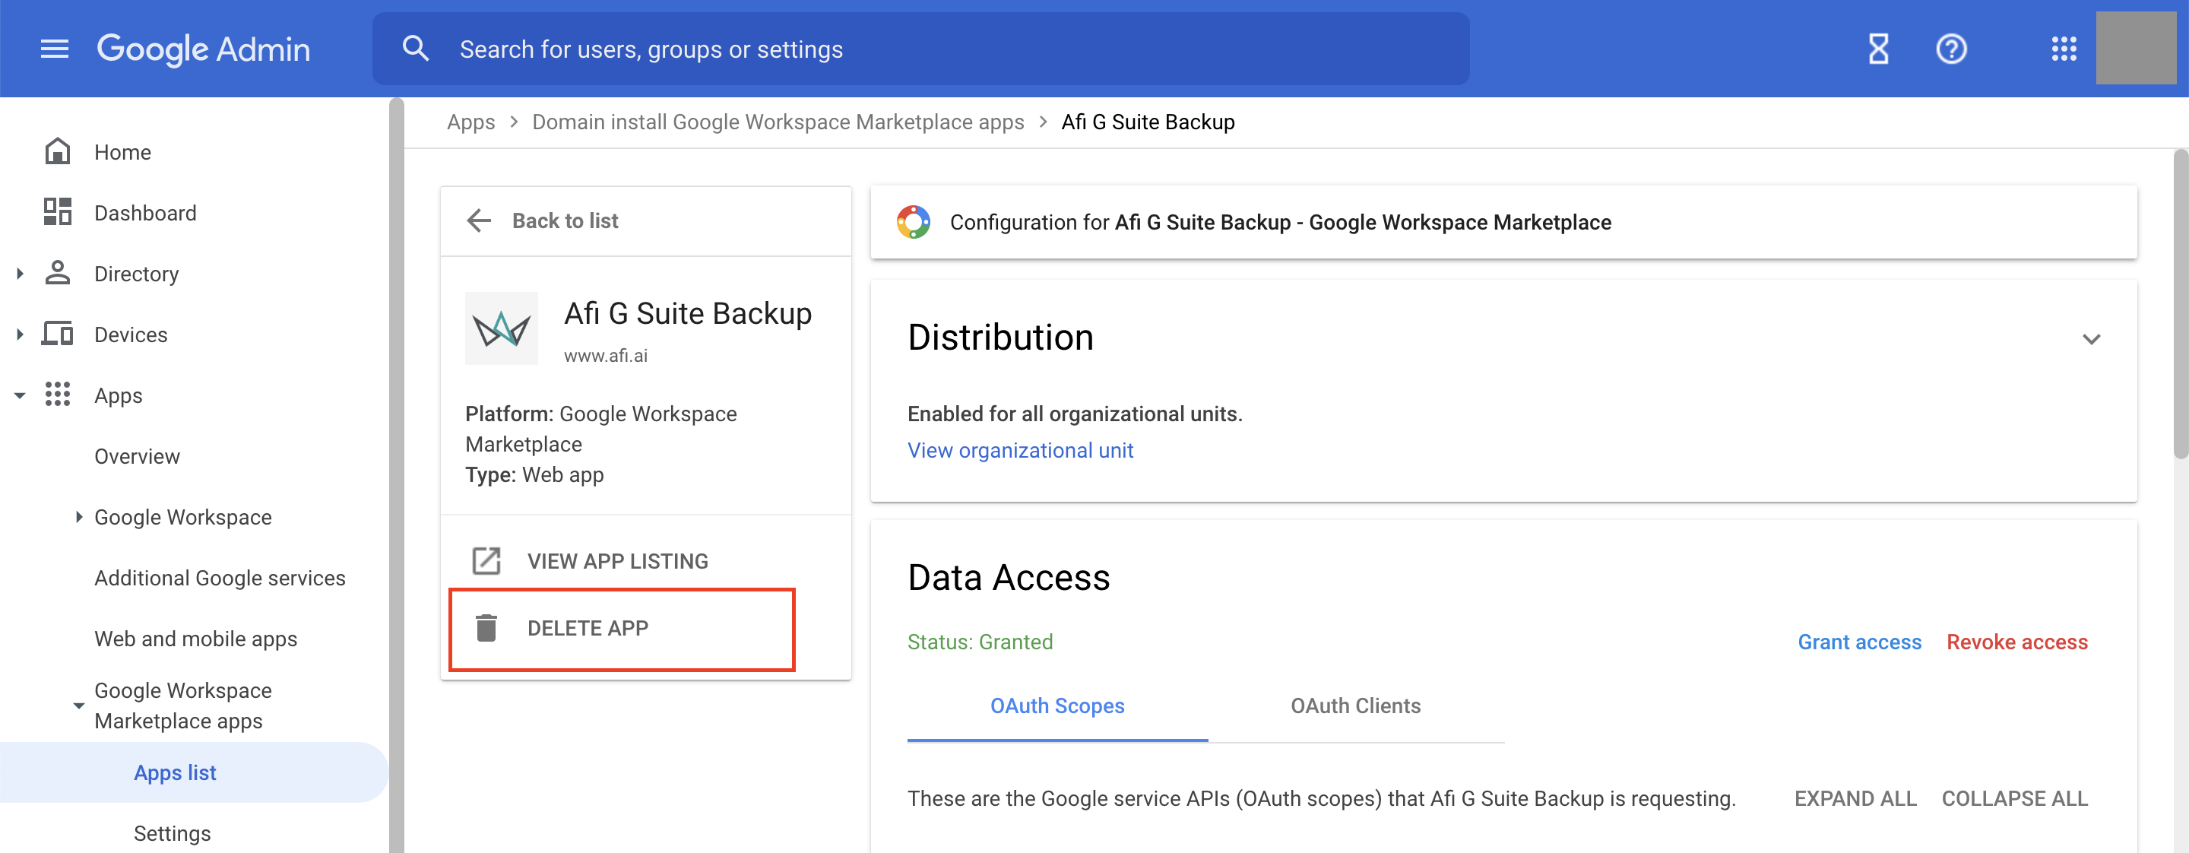Image resolution: width=2189 pixels, height=853 pixels.
Task: Focus the search users, groups or settings field
Action: 920,49
